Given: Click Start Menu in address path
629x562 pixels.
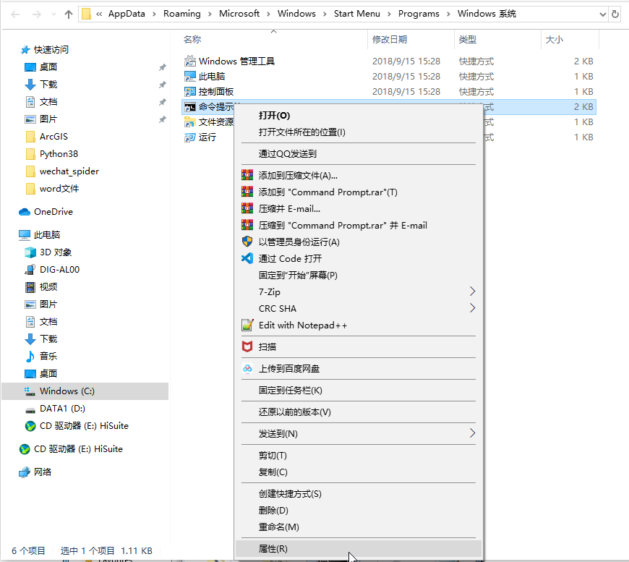Looking at the screenshot, I should (x=356, y=14).
